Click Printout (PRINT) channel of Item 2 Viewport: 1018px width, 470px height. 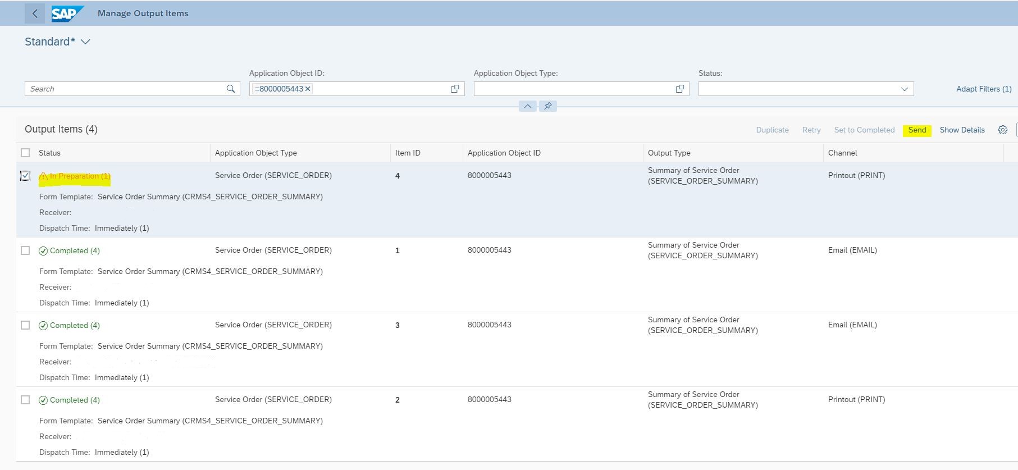coord(856,400)
